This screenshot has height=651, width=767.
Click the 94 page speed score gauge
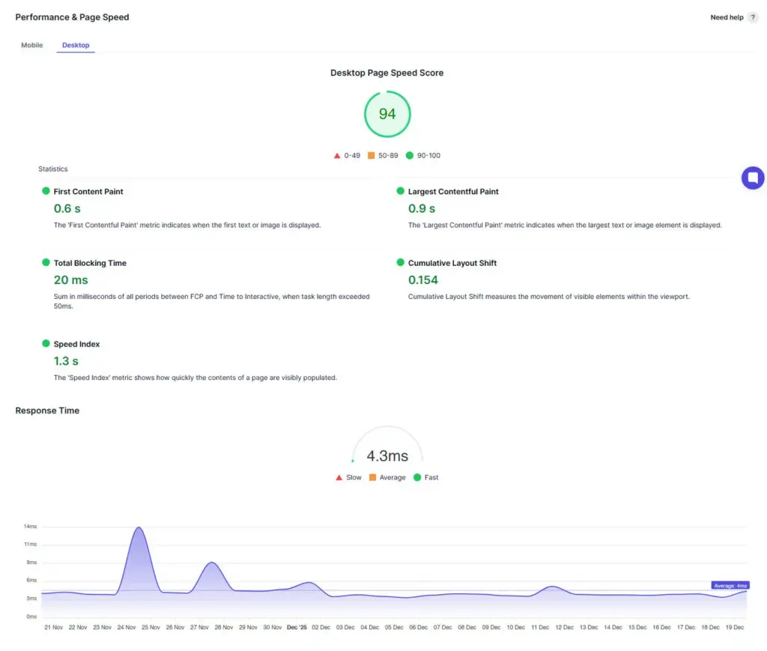[387, 114]
